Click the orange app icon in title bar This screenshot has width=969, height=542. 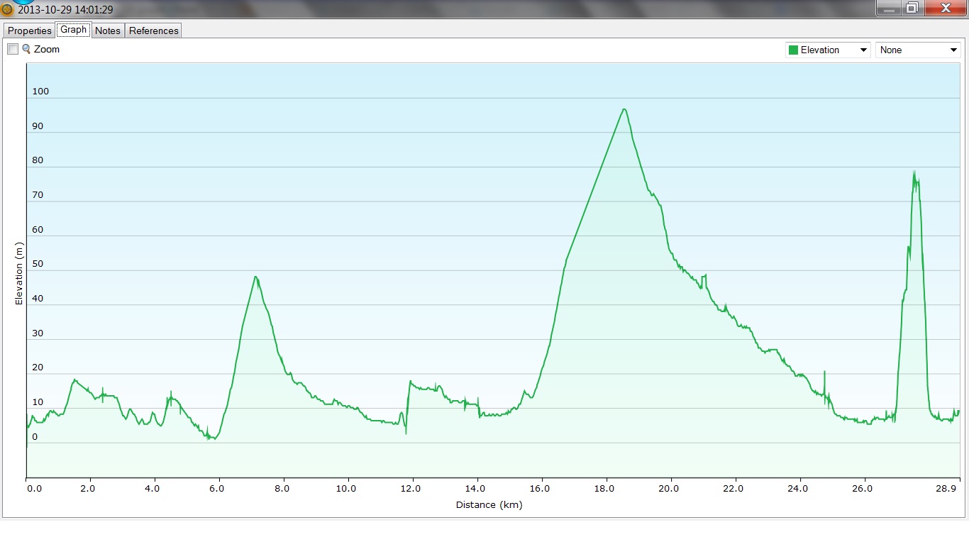tap(7, 10)
